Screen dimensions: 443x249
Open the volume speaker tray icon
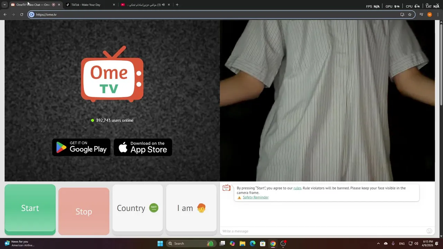[416, 243]
